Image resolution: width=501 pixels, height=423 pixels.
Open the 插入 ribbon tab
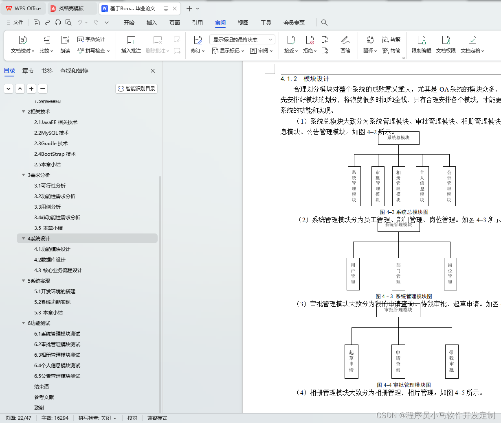[x=152, y=23]
